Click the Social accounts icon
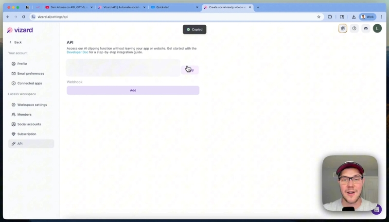This screenshot has height=222, width=389. coord(14,124)
